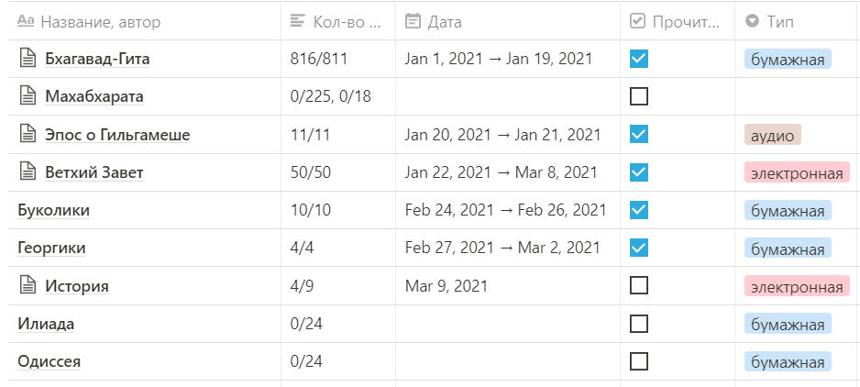
Task: Open the Дата column header options
Action: point(508,21)
